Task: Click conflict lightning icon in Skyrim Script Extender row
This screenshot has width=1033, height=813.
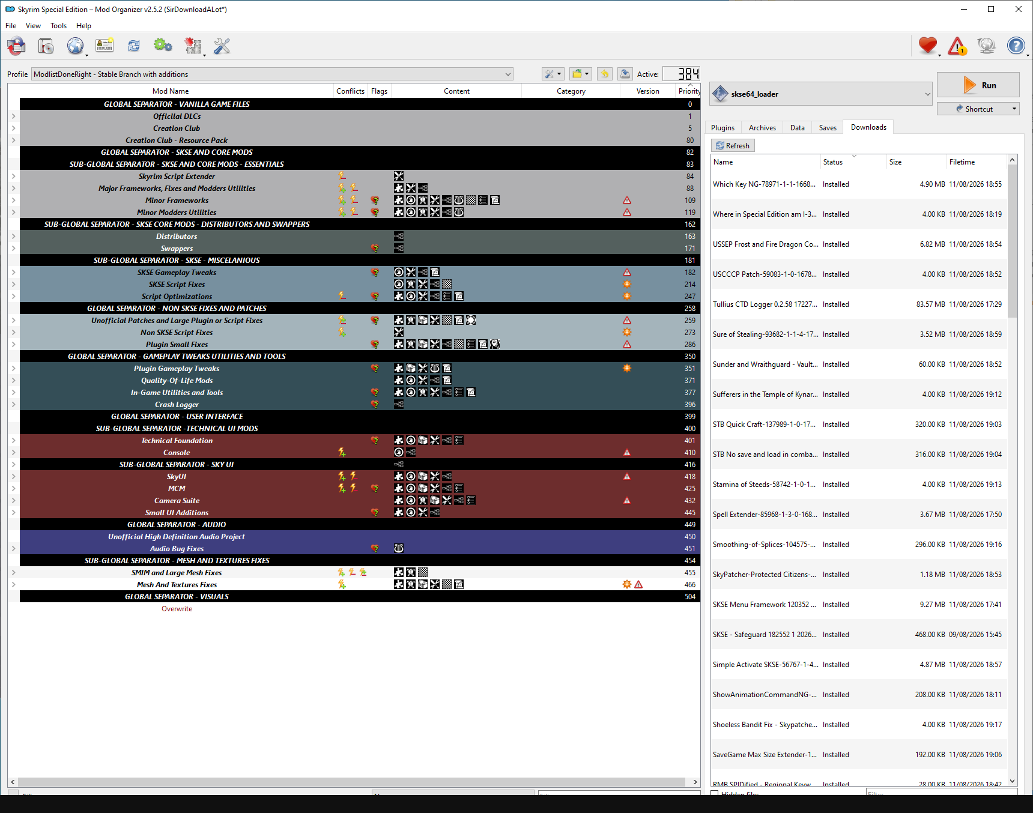Action: click(342, 176)
